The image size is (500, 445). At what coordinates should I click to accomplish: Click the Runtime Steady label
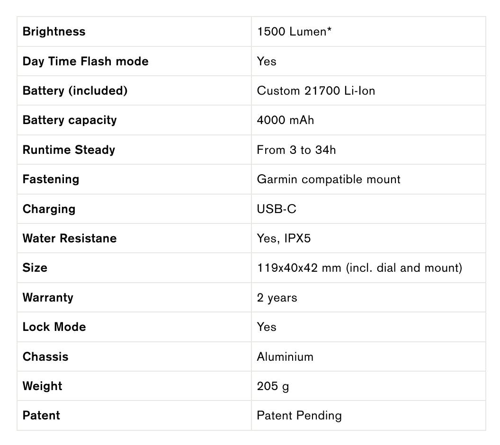tap(69, 150)
